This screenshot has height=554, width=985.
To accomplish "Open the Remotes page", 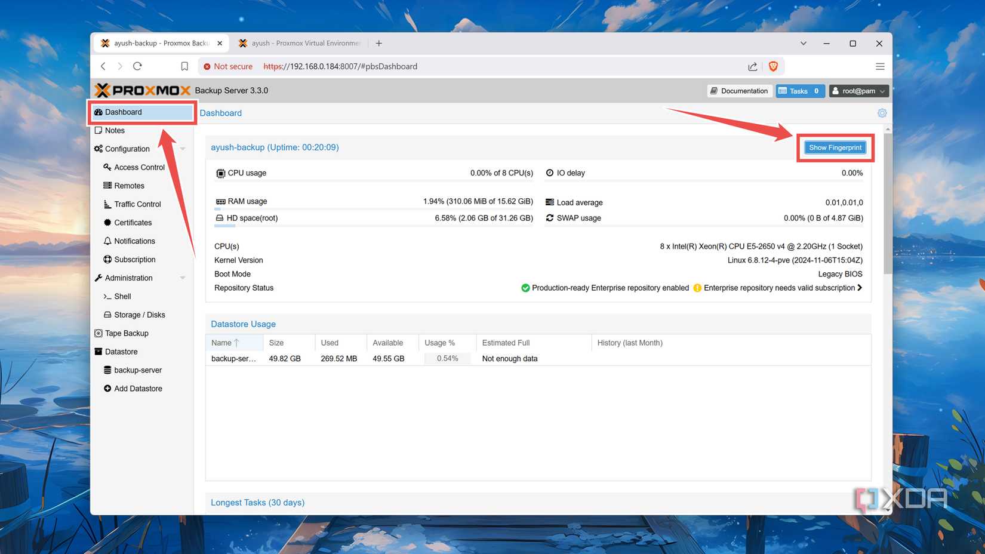I will tap(129, 186).
